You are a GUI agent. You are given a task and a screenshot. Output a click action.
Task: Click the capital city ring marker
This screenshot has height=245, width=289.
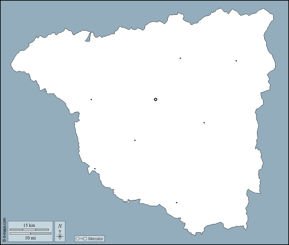click(x=155, y=99)
